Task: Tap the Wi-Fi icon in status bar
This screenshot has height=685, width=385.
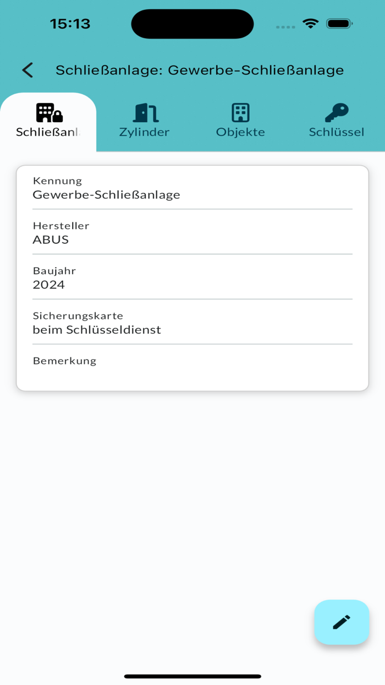Action: (x=310, y=24)
